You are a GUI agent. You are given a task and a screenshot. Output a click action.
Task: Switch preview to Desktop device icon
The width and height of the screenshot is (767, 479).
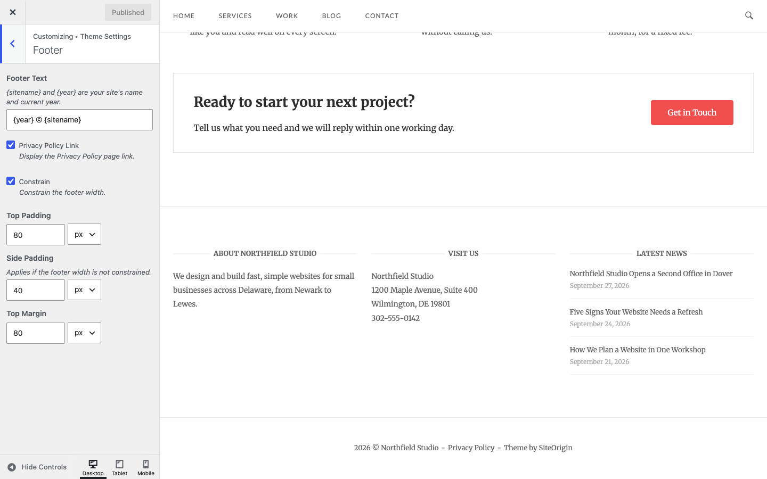coord(93,467)
